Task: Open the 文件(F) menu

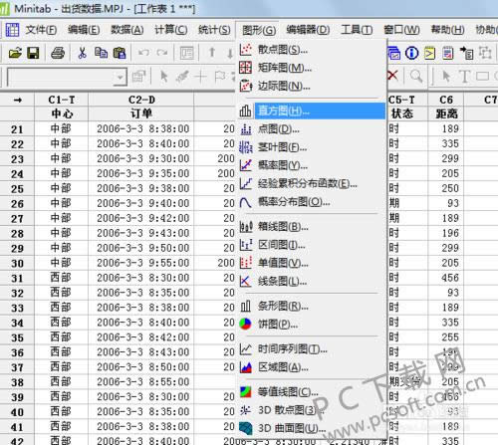Action: pyautogui.click(x=41, y=30)
